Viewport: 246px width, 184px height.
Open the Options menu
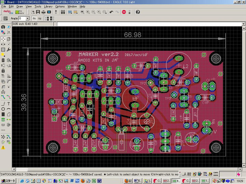pos(60,6)
